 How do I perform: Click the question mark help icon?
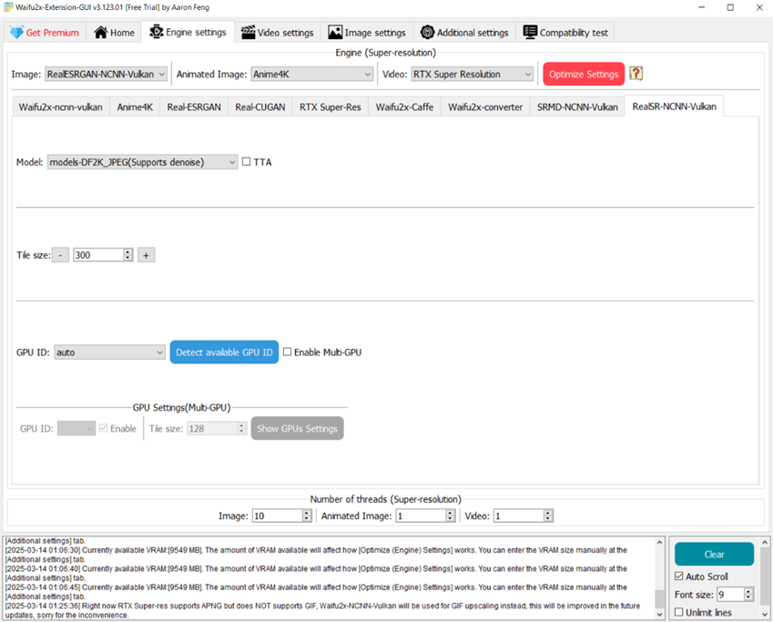tap(636, 74)
